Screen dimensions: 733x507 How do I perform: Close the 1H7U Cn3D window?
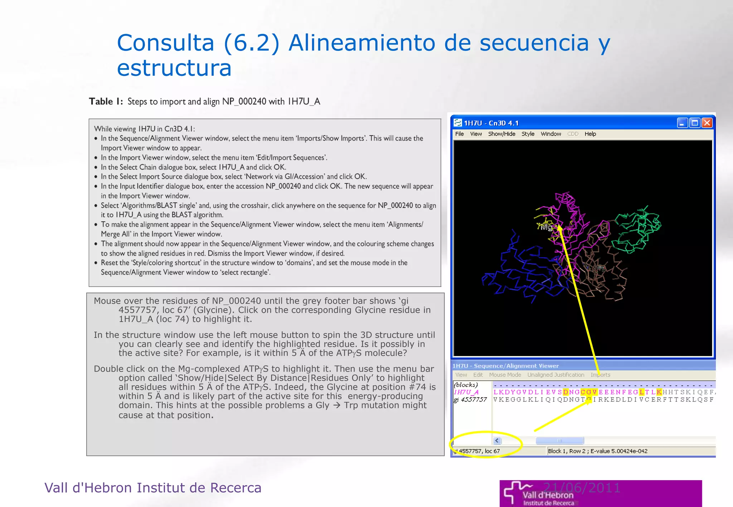[x=707, y=123]
